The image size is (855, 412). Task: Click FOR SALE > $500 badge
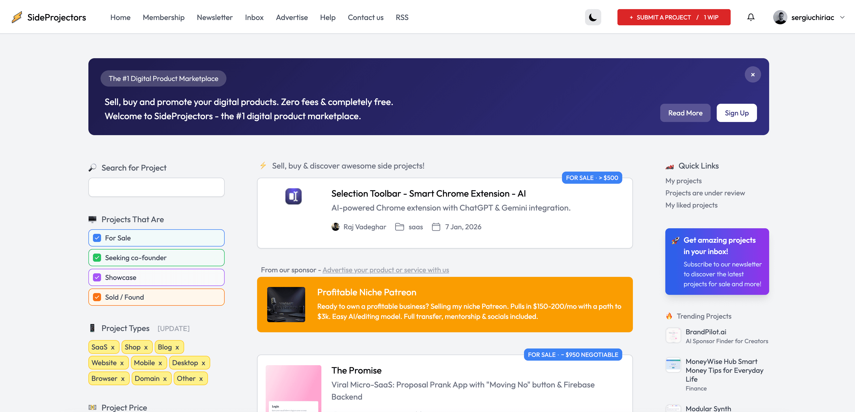coord(592,178)
